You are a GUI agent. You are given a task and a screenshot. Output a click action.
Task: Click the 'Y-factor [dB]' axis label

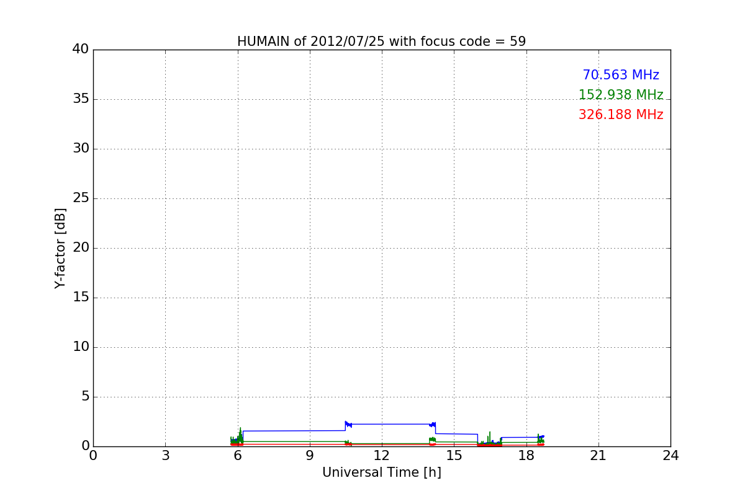(60, 248)
